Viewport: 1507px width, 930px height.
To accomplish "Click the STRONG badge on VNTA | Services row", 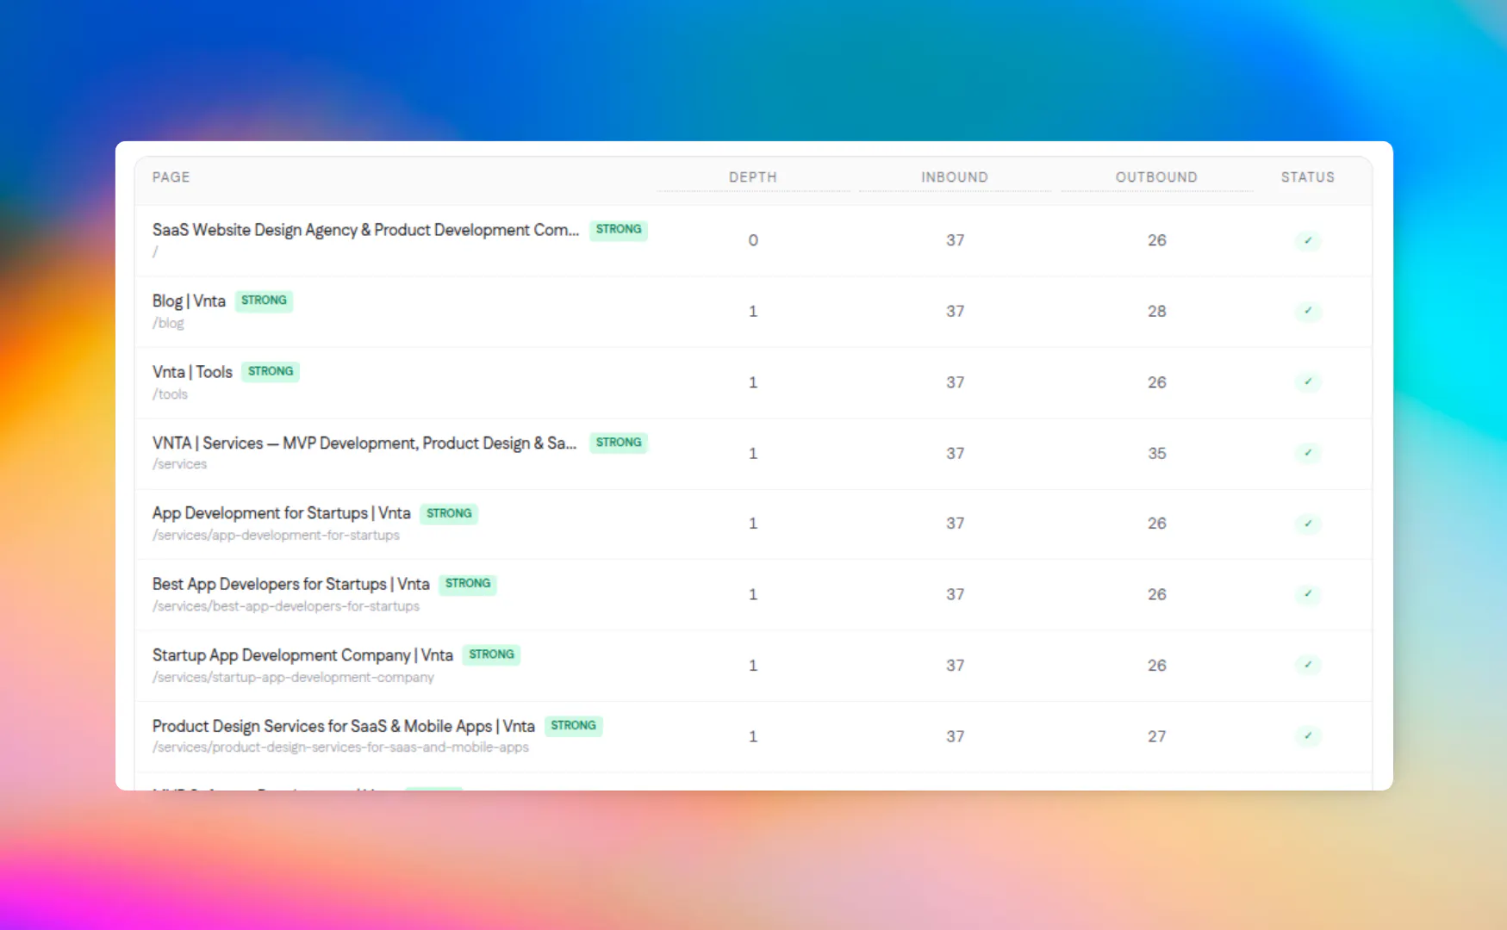I will [x=619, y=443].
